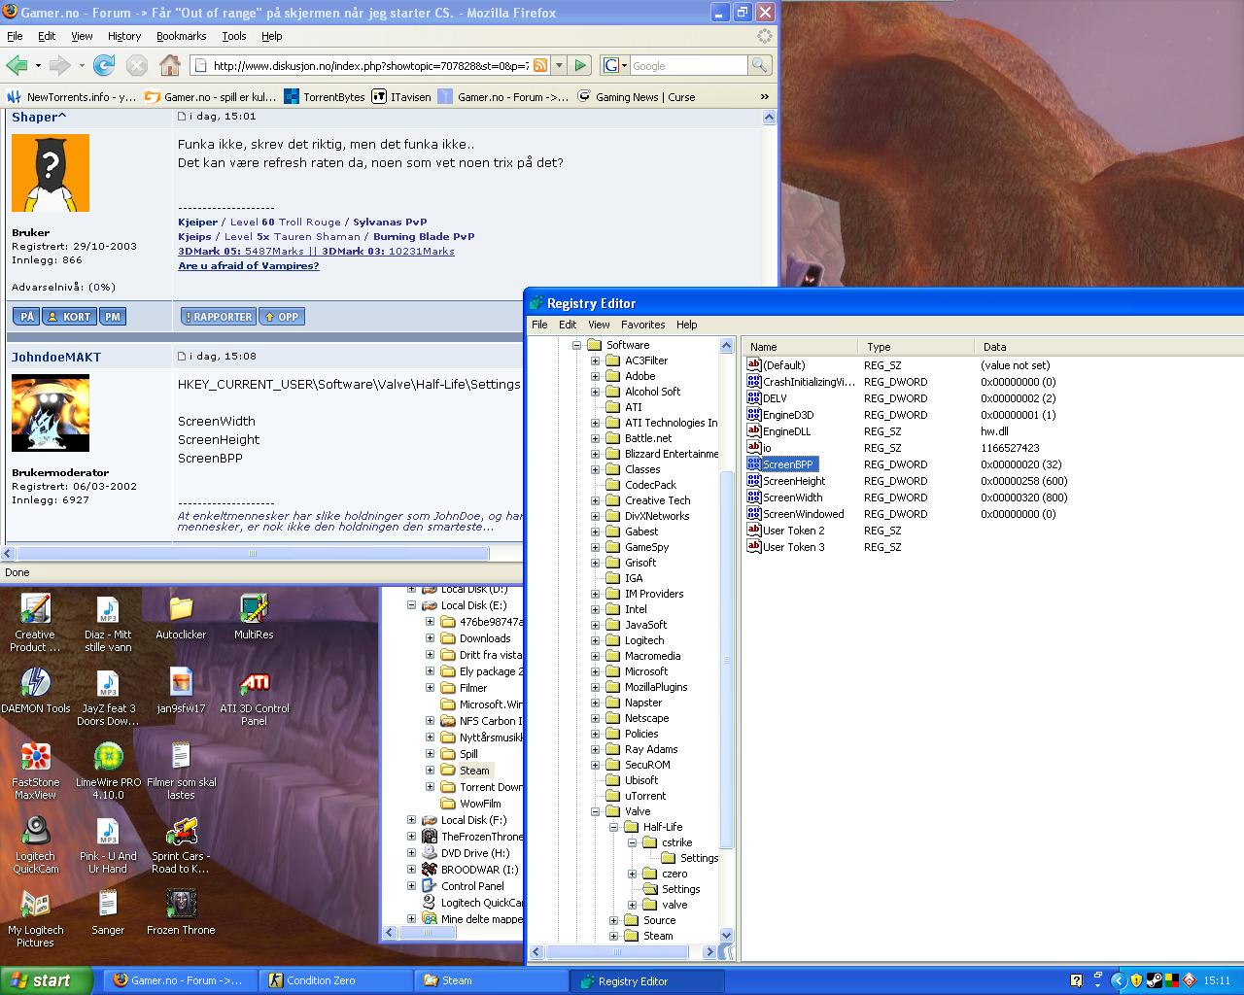Select Logitech QuickCam desktop icon
The width and height of the screenshot is (1244, 995).
(36, 845)
